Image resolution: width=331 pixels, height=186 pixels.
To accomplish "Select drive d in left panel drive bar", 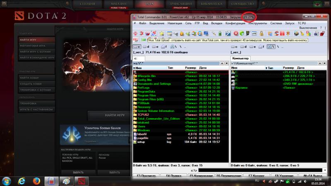I will 146,47.
